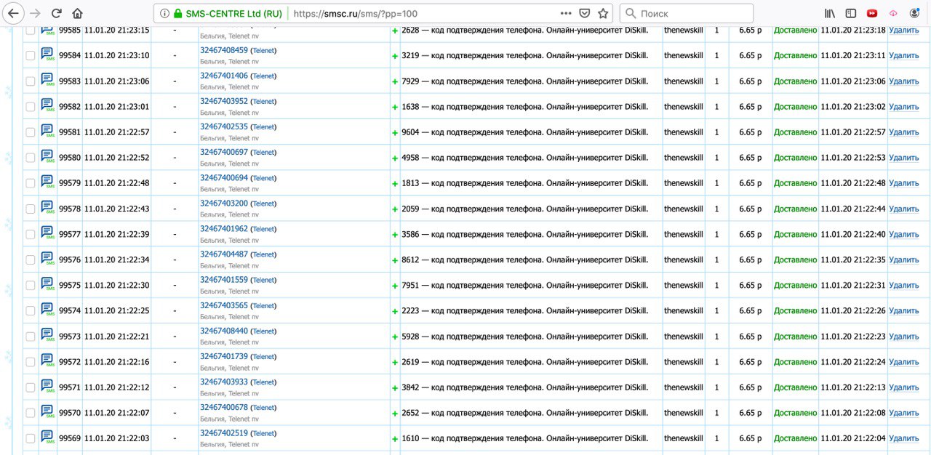Click the red YouTube extension icon

click(x=872, y=13)
